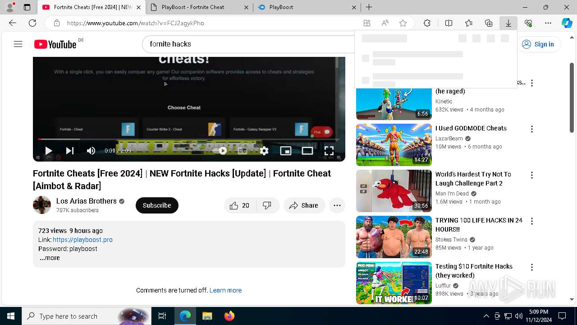Viewport: 577px width, 325px height.
Task: Open the Downloads panel button
Action: [x=508, y=23]
